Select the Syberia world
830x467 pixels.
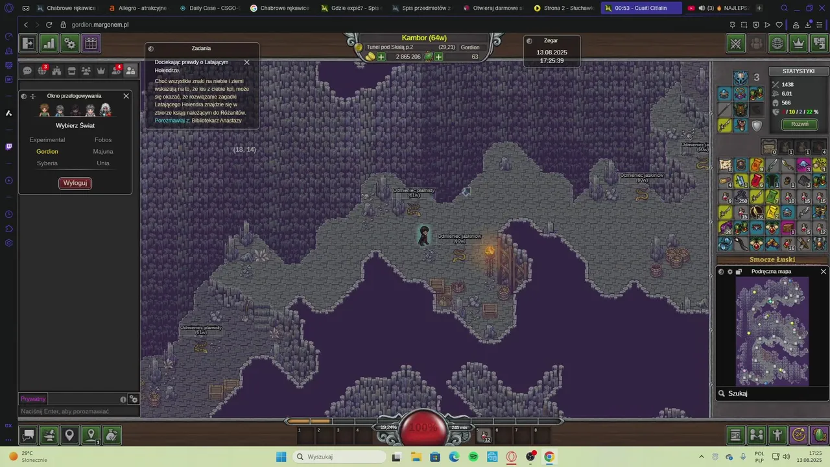(47, 163)
